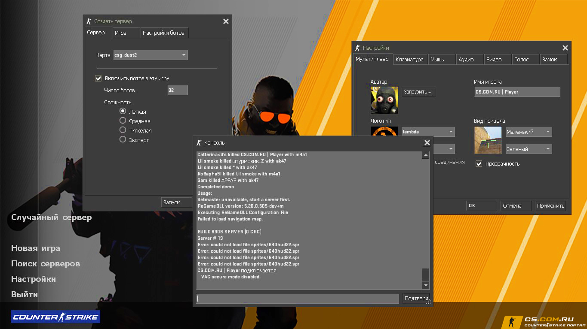The width and height of the screenshot is (587, 329).
Task: Click the Загрузить... avatar button
Action: pyautogui.click(x=419, y=91)
